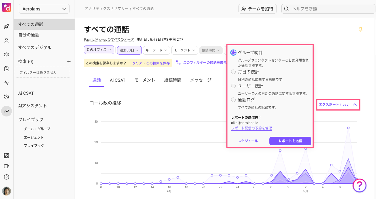The image size is (376, 199).
Task: Open the 過去30日 date range dropdown
Action: click(x=129, y=50)
